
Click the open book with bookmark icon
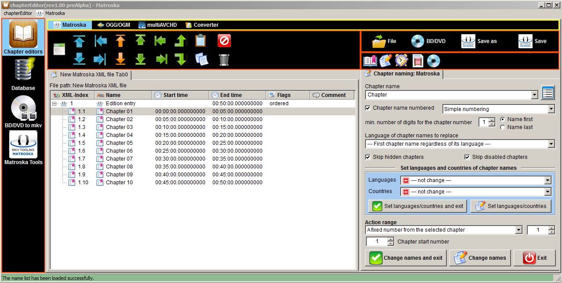click(370, 61)
